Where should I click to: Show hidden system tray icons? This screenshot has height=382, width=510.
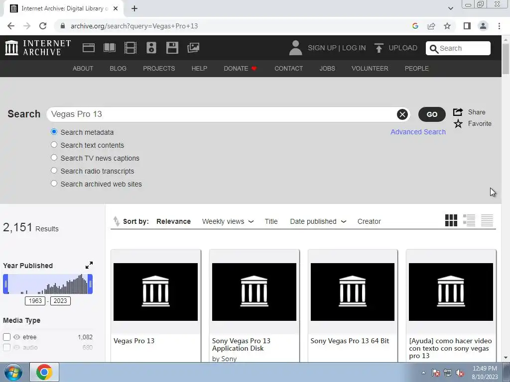tap(423, 373)
